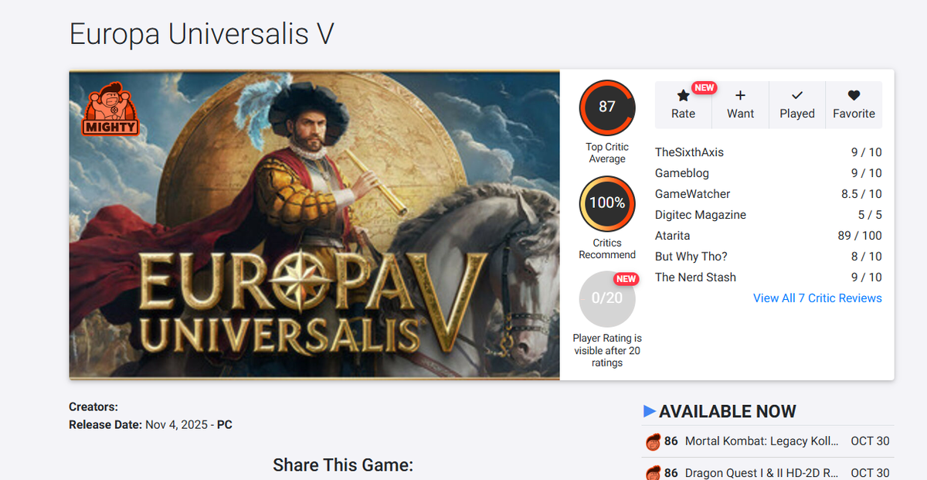Add game with the plus Want icon
This screenshot has height=480, width=927.
click(x=740, y=96)
